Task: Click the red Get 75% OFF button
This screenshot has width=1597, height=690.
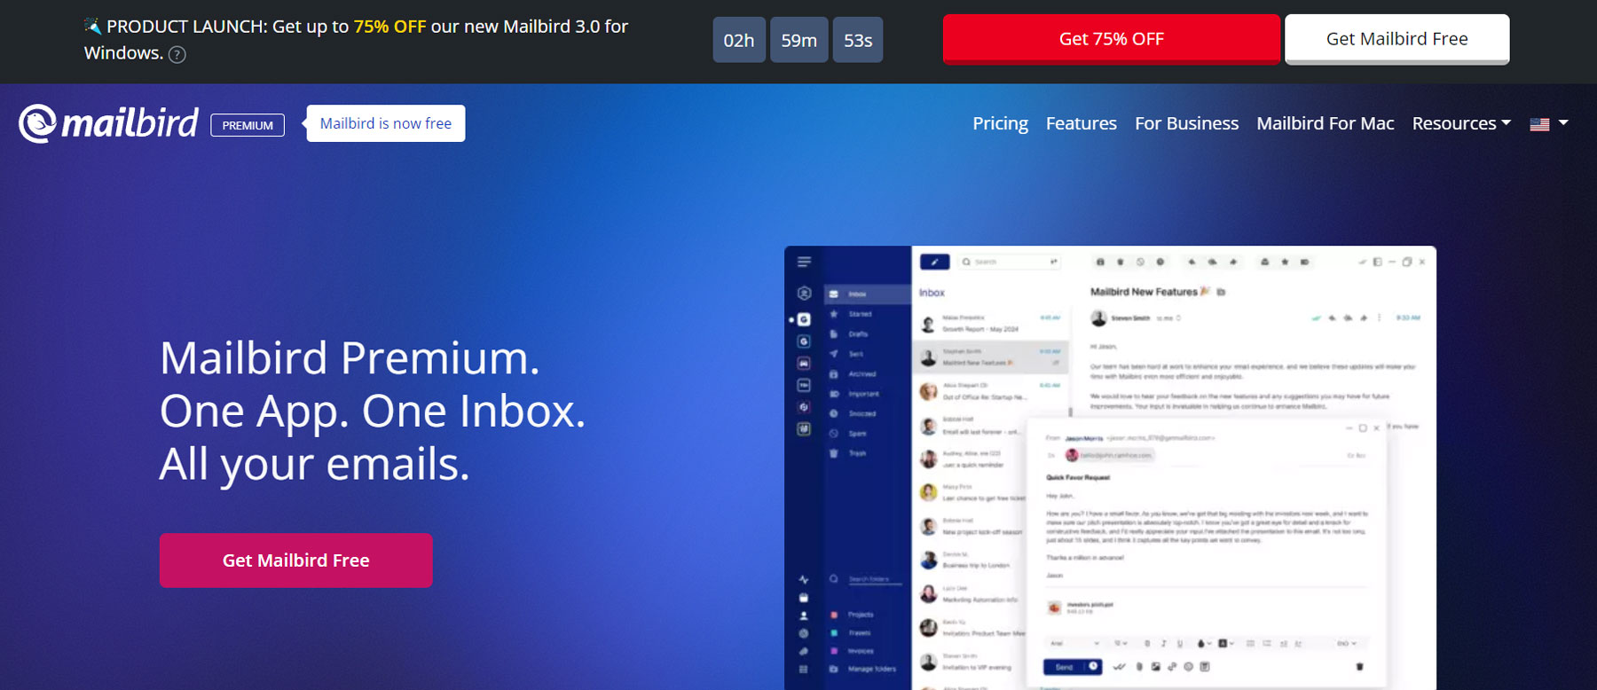Action: point(1112,39)
